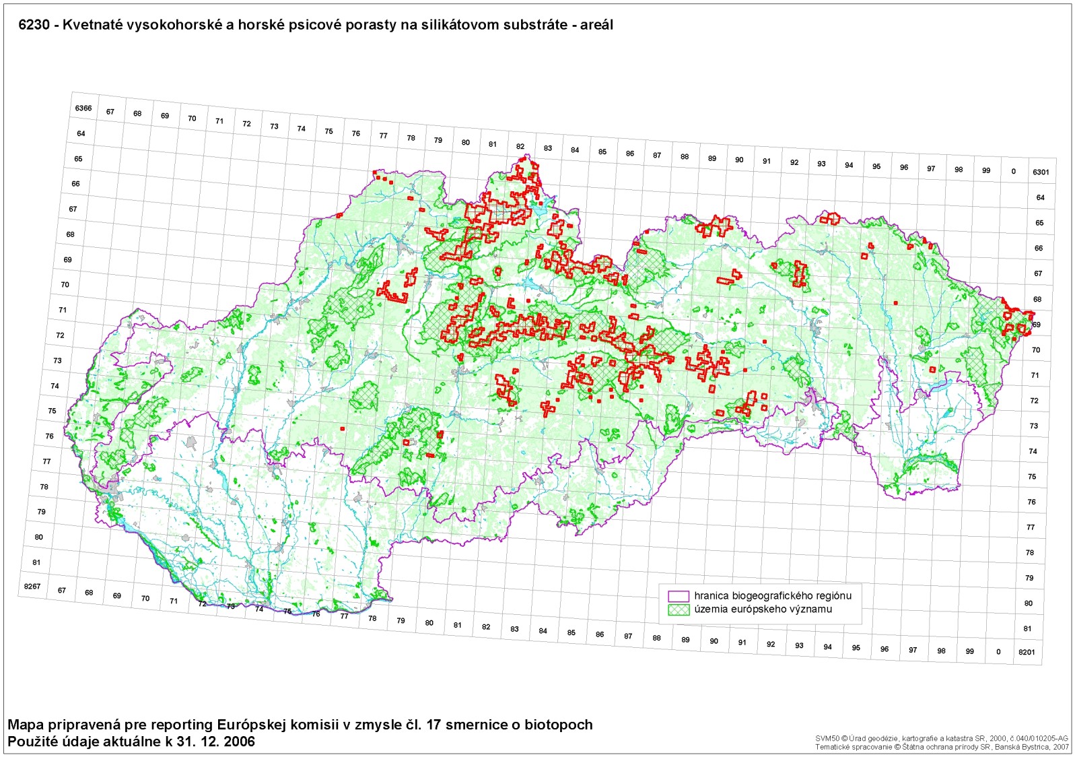Click the 'Použité údaje aktuálne' date line

(131, 742)
